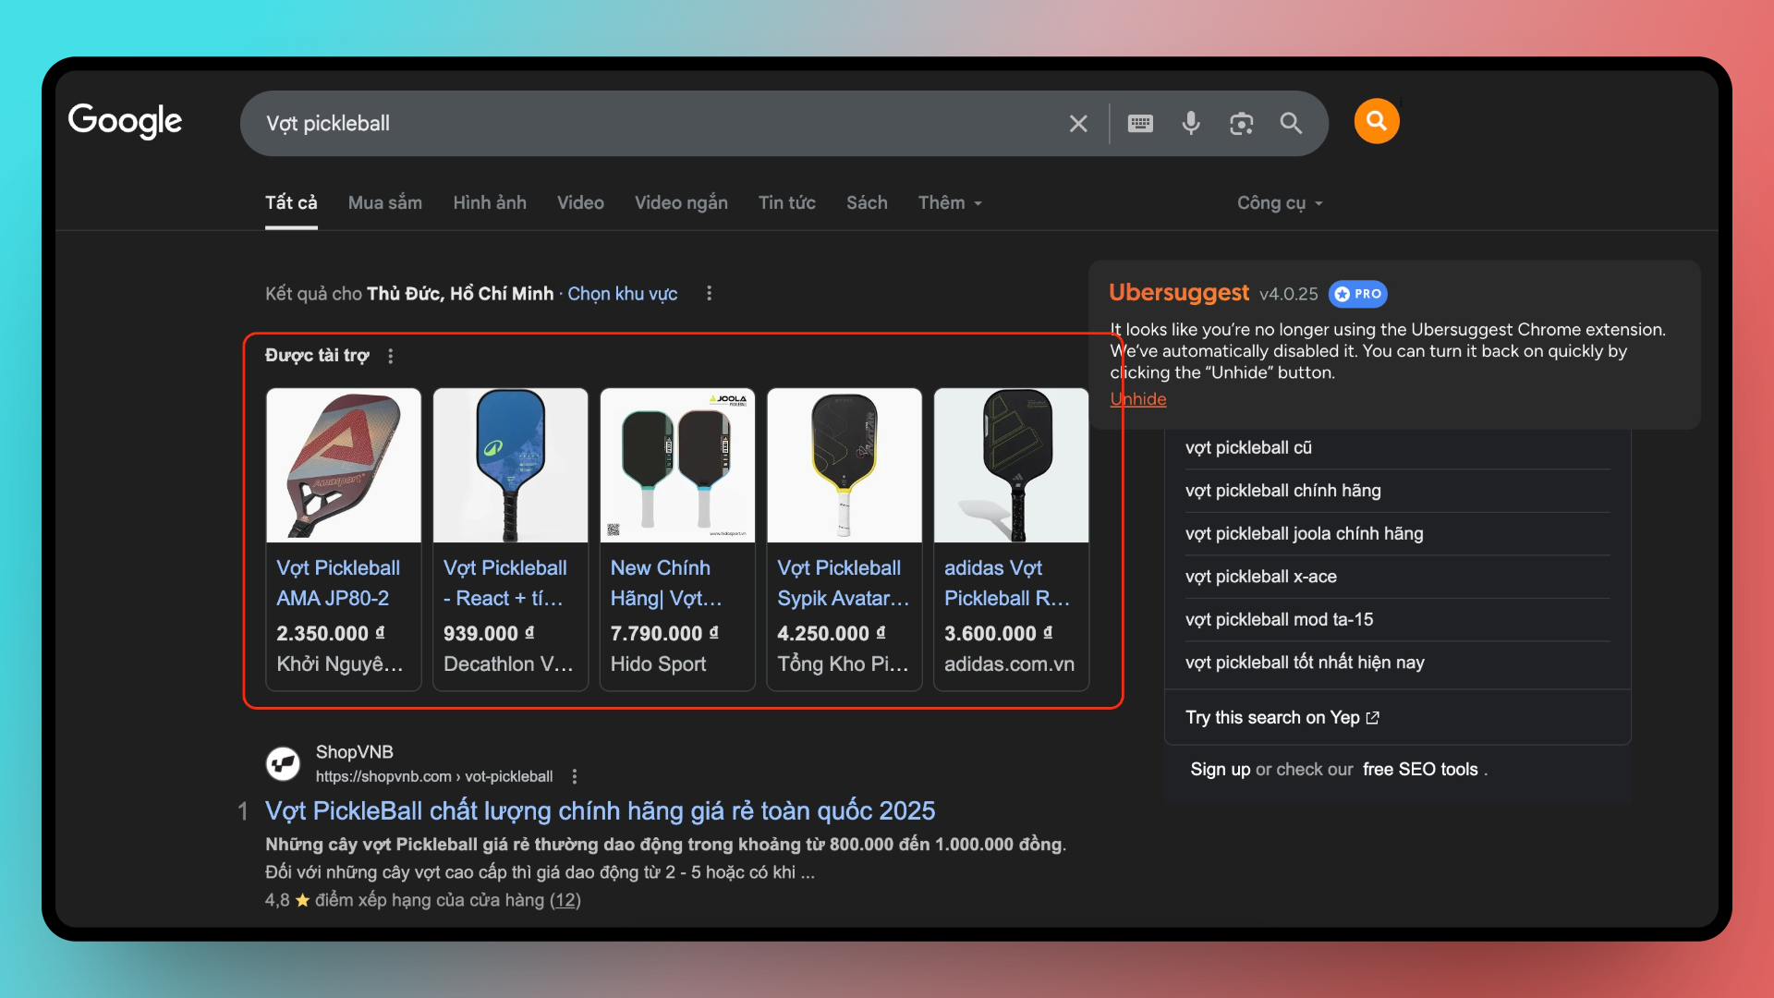Expand the Công cụ tools dropdown

coord(1280,203)
